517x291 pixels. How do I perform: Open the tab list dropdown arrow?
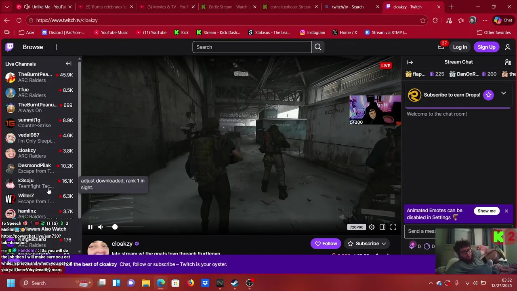click(6, 7)
